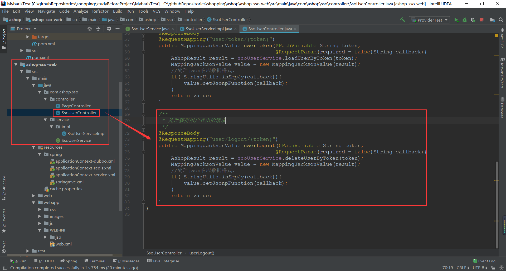Image resolution: width=506 pixels, height=271 pixels.
Task: Start debugging with the bug icon
Action: pyautogui.click(x=465, y=20)
